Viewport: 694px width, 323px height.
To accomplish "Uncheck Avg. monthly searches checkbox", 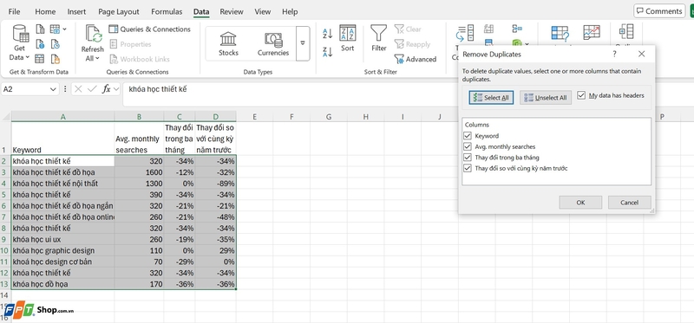I will coord(468,146).
